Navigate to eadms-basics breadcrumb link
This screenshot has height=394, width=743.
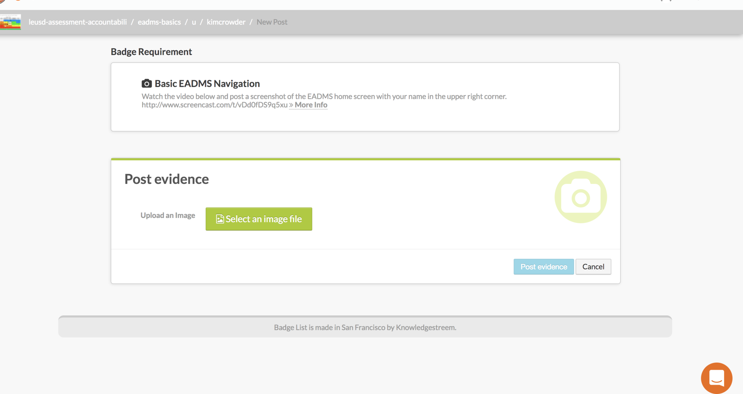pyautogui.click(x=159, y=22)
